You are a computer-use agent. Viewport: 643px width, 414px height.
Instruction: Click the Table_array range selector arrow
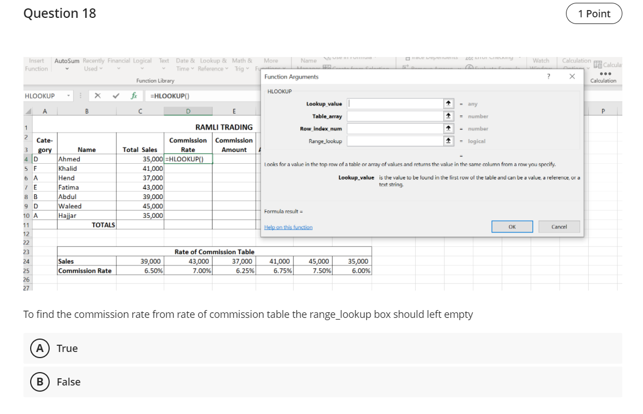tap(448, 116)
